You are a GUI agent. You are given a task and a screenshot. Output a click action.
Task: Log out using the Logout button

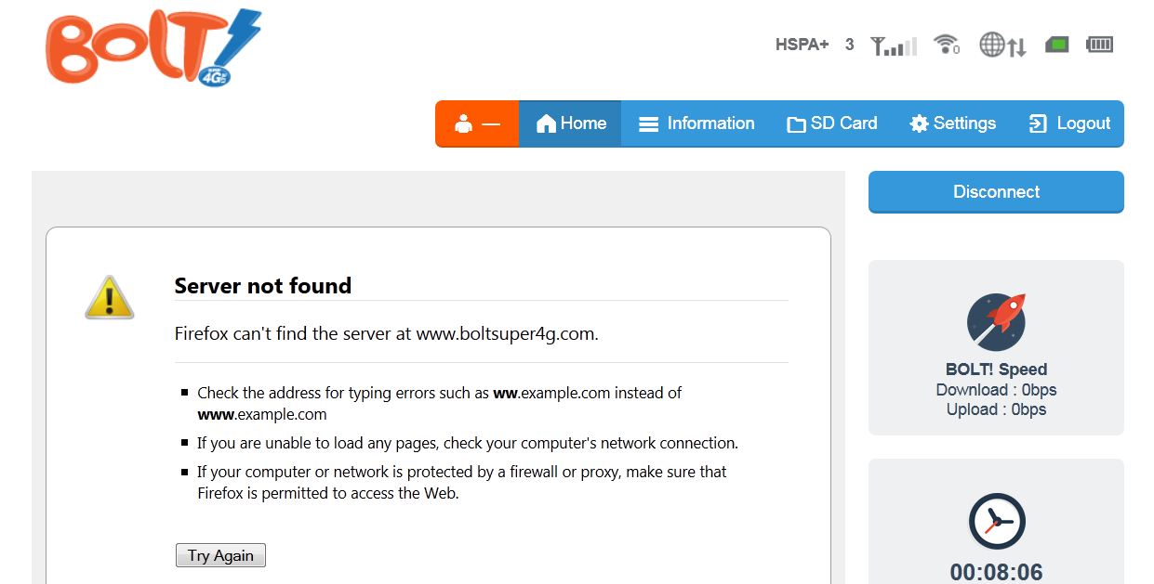click(x=1069, y=123)
